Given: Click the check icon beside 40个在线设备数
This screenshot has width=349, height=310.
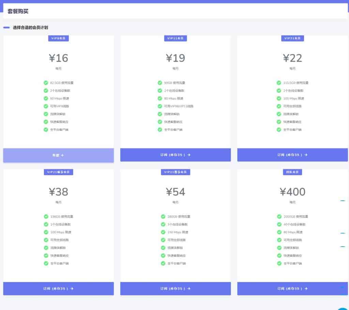Looking at the screenshot, I should (279, 224).
